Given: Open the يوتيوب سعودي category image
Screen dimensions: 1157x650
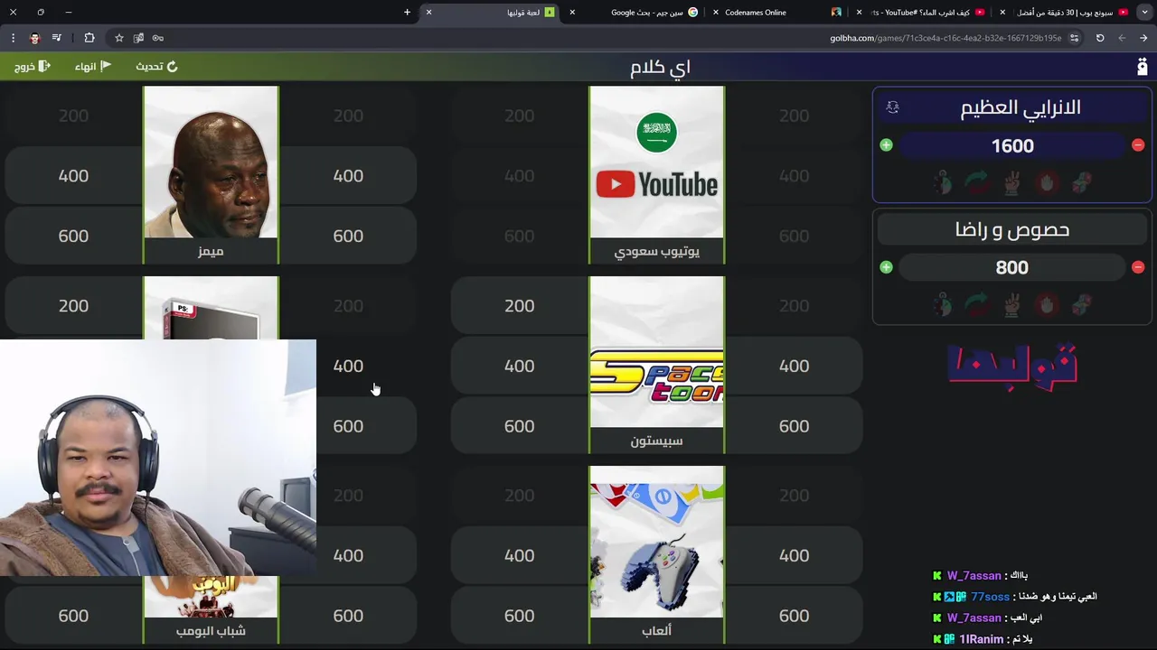Looking at the screenshot, I should 656,162.
